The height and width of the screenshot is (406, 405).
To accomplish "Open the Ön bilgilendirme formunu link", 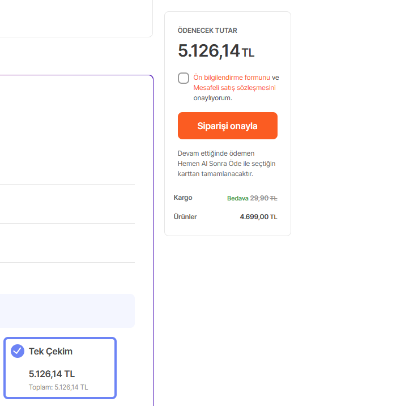I will (x=231, y=78).
